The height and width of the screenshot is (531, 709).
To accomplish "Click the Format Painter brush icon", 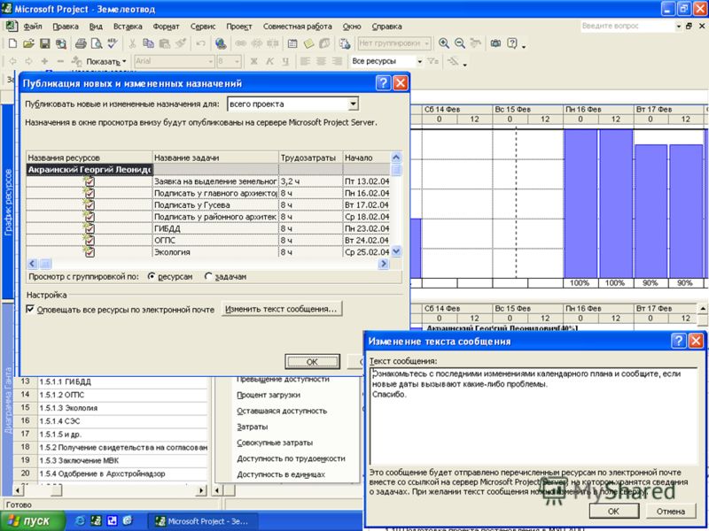I will coord(181,43).
